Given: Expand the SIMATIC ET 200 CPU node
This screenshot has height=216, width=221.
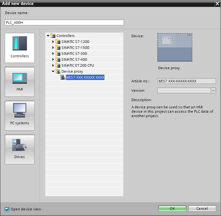Looking at the screenshot, I should [x=53, y=65].
